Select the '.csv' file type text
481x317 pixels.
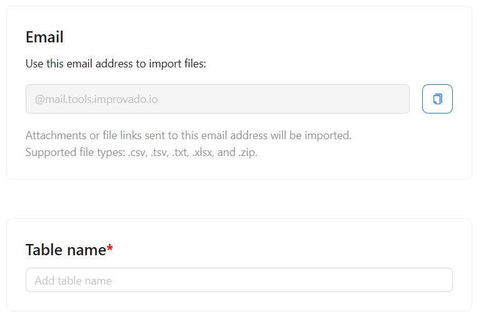(138, 152)
